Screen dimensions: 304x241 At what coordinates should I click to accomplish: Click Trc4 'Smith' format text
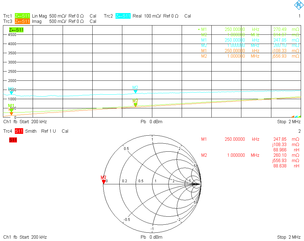(31, 131)
